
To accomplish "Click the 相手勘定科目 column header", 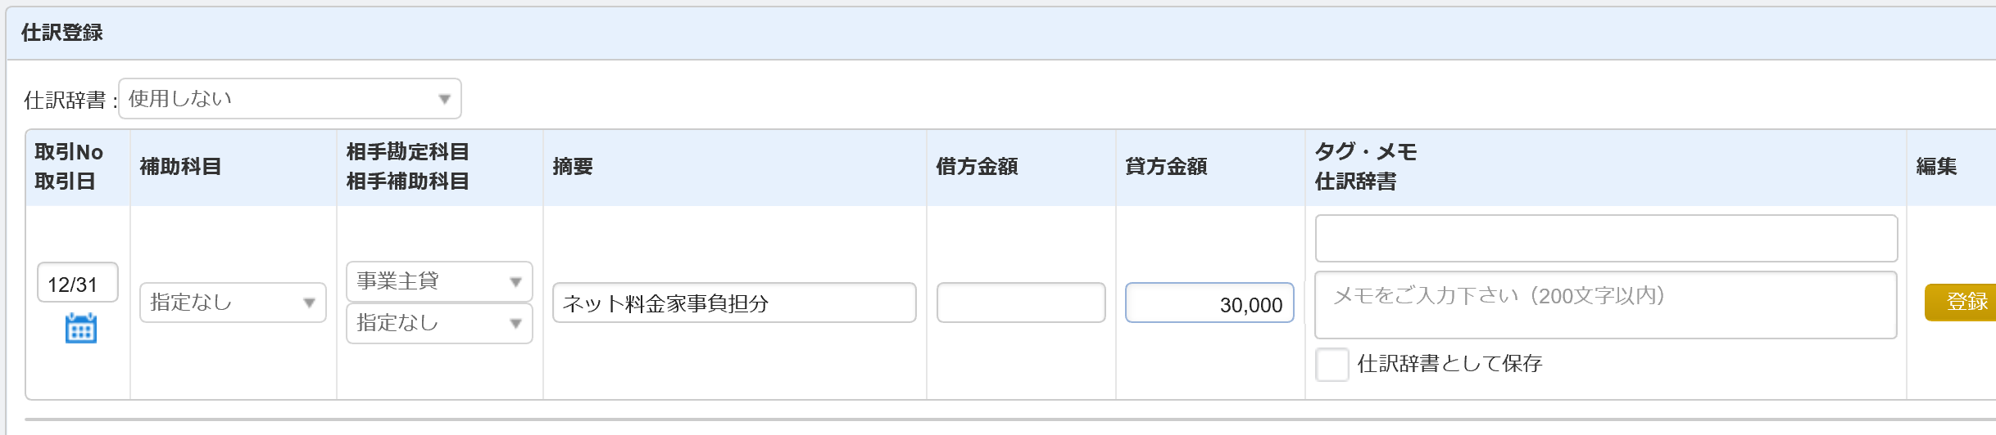I will coord(407,152).
